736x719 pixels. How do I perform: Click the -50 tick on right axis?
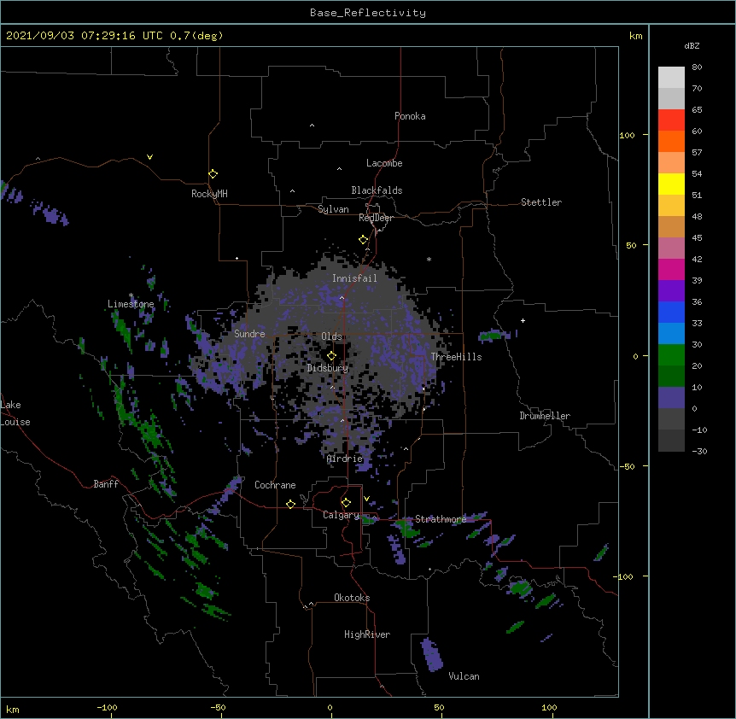coord(627,466)
